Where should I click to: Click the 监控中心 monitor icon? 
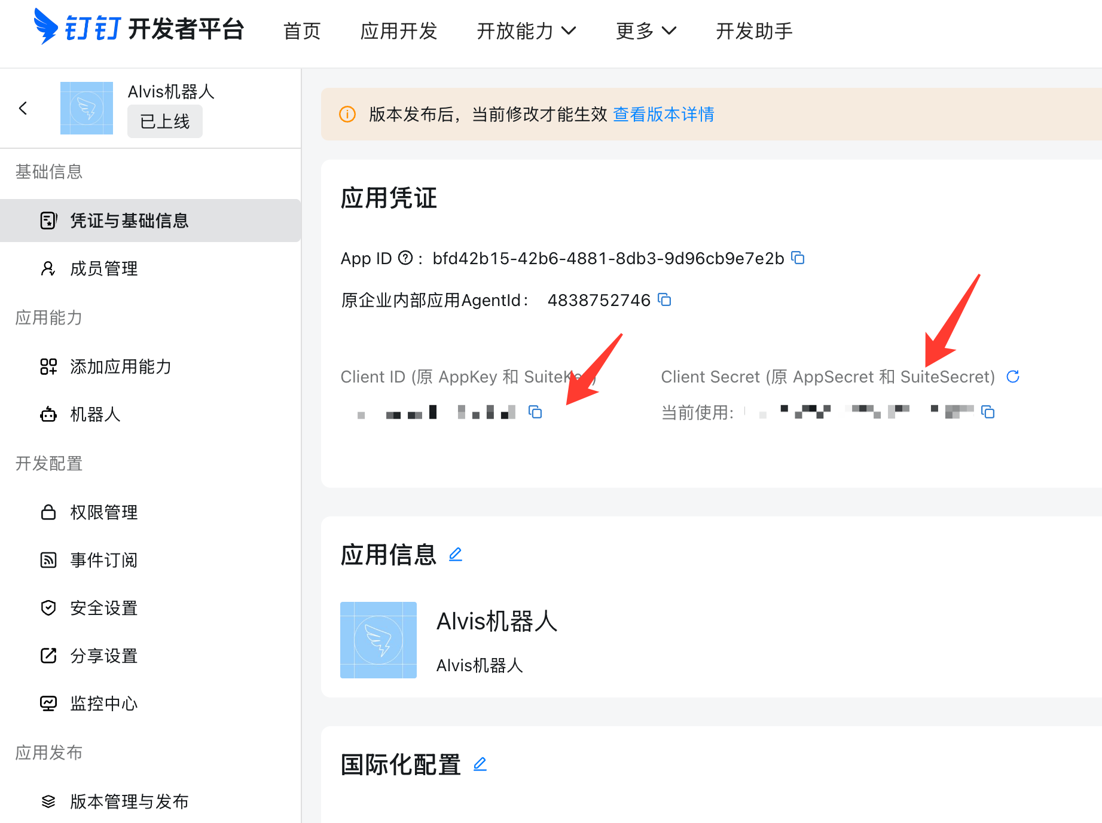pos(48,703)
